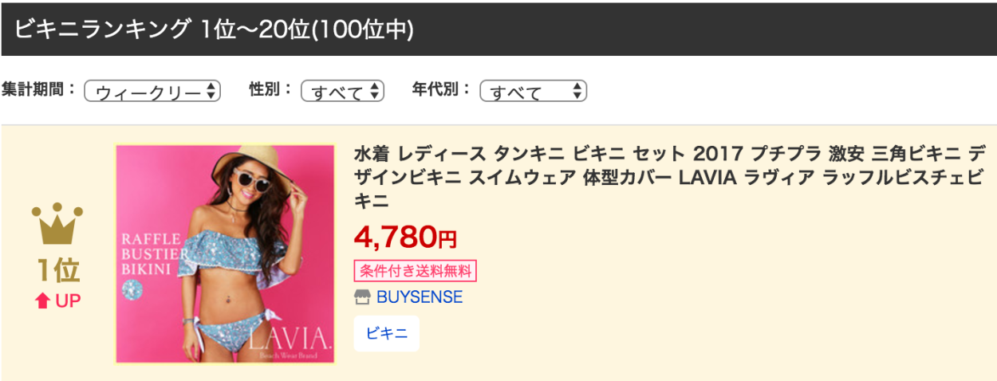Viewport: 997px width, 381px height.
Task: Open the 年代別 age filter dropdown
Action: [x=533, y=92]
